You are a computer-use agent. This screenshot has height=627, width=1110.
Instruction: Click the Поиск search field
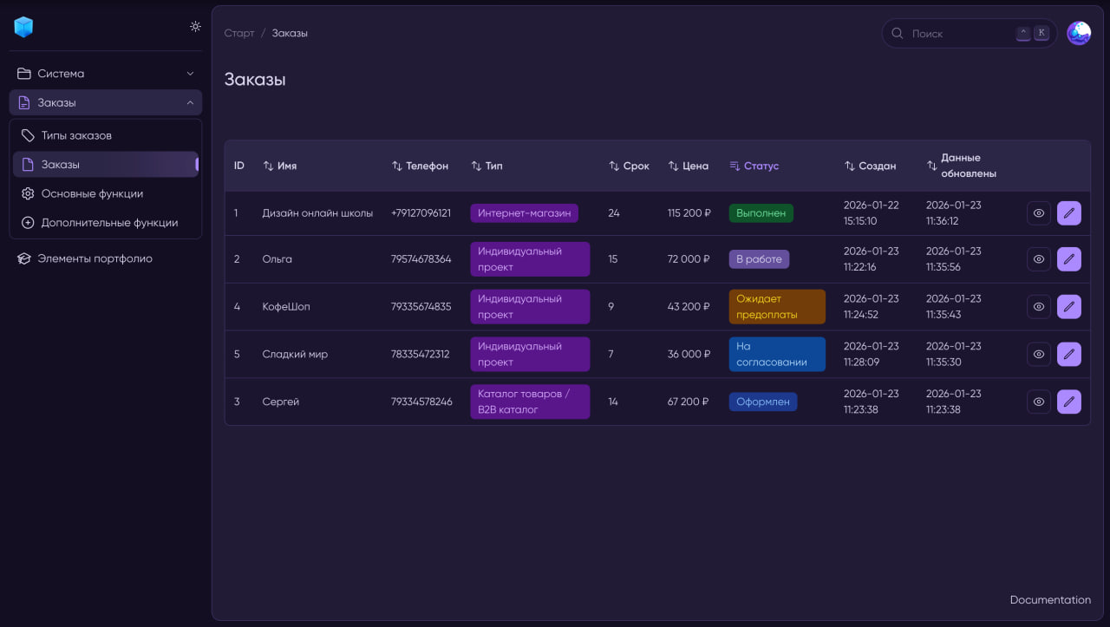[x=958, y=33]
